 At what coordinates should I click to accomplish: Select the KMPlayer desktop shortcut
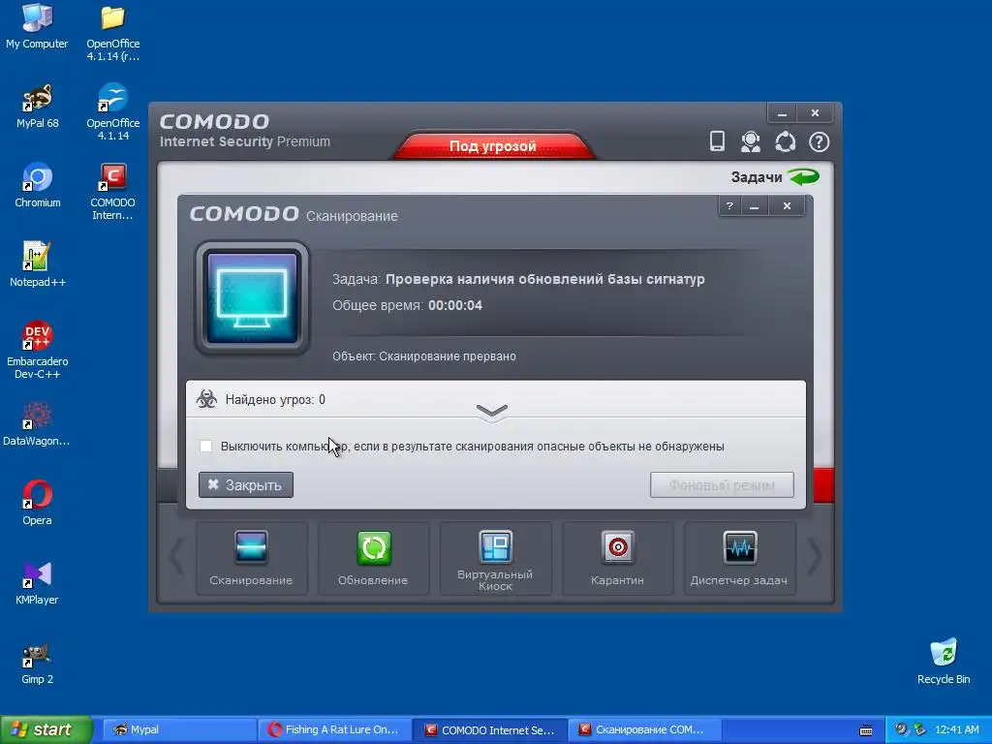37,582
